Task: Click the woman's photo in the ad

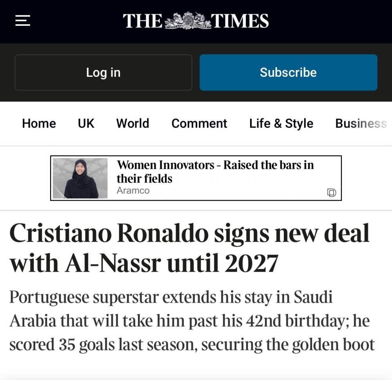Action: 80,178
